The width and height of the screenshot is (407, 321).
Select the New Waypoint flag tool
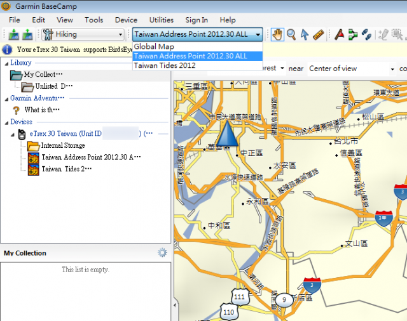click(x=339, y=34)
